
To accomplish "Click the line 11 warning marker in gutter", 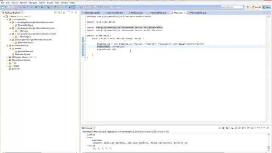I will click(83, 44).
